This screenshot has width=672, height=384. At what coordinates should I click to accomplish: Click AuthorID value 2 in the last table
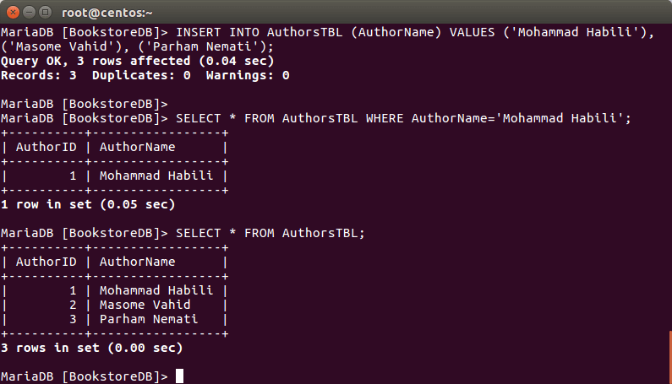click(74, 305)
